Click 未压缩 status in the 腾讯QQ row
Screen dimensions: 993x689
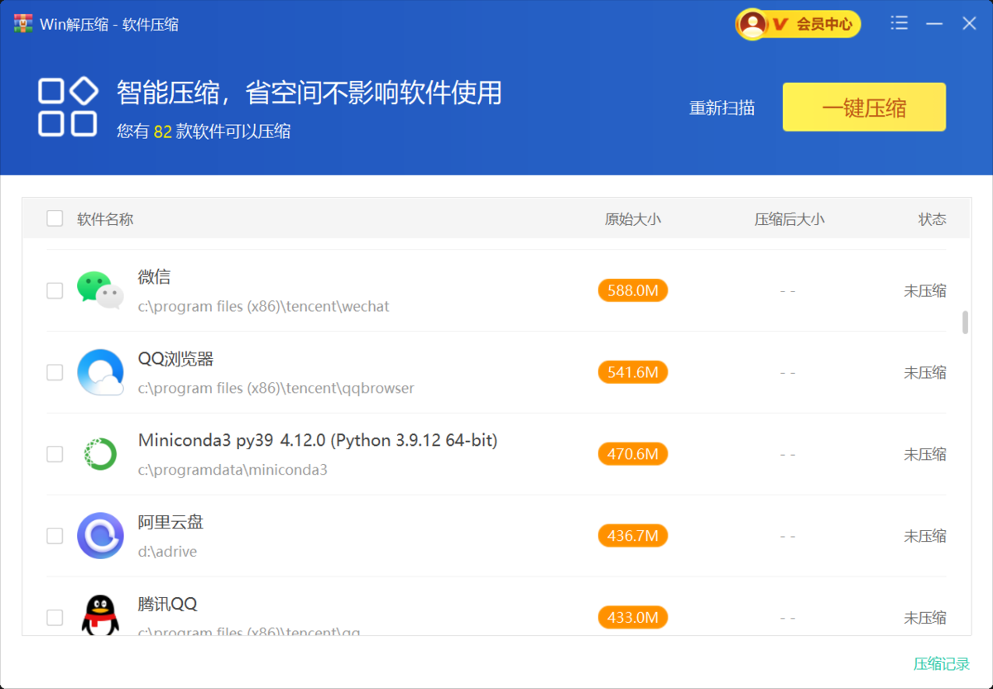925,619
